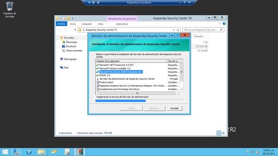Click the Action Center flag tray icon
278x156 pixels.
pyautogui.click(x=248, y=152)
